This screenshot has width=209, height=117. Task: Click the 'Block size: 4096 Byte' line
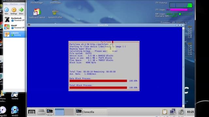click(x=83, y=62)
